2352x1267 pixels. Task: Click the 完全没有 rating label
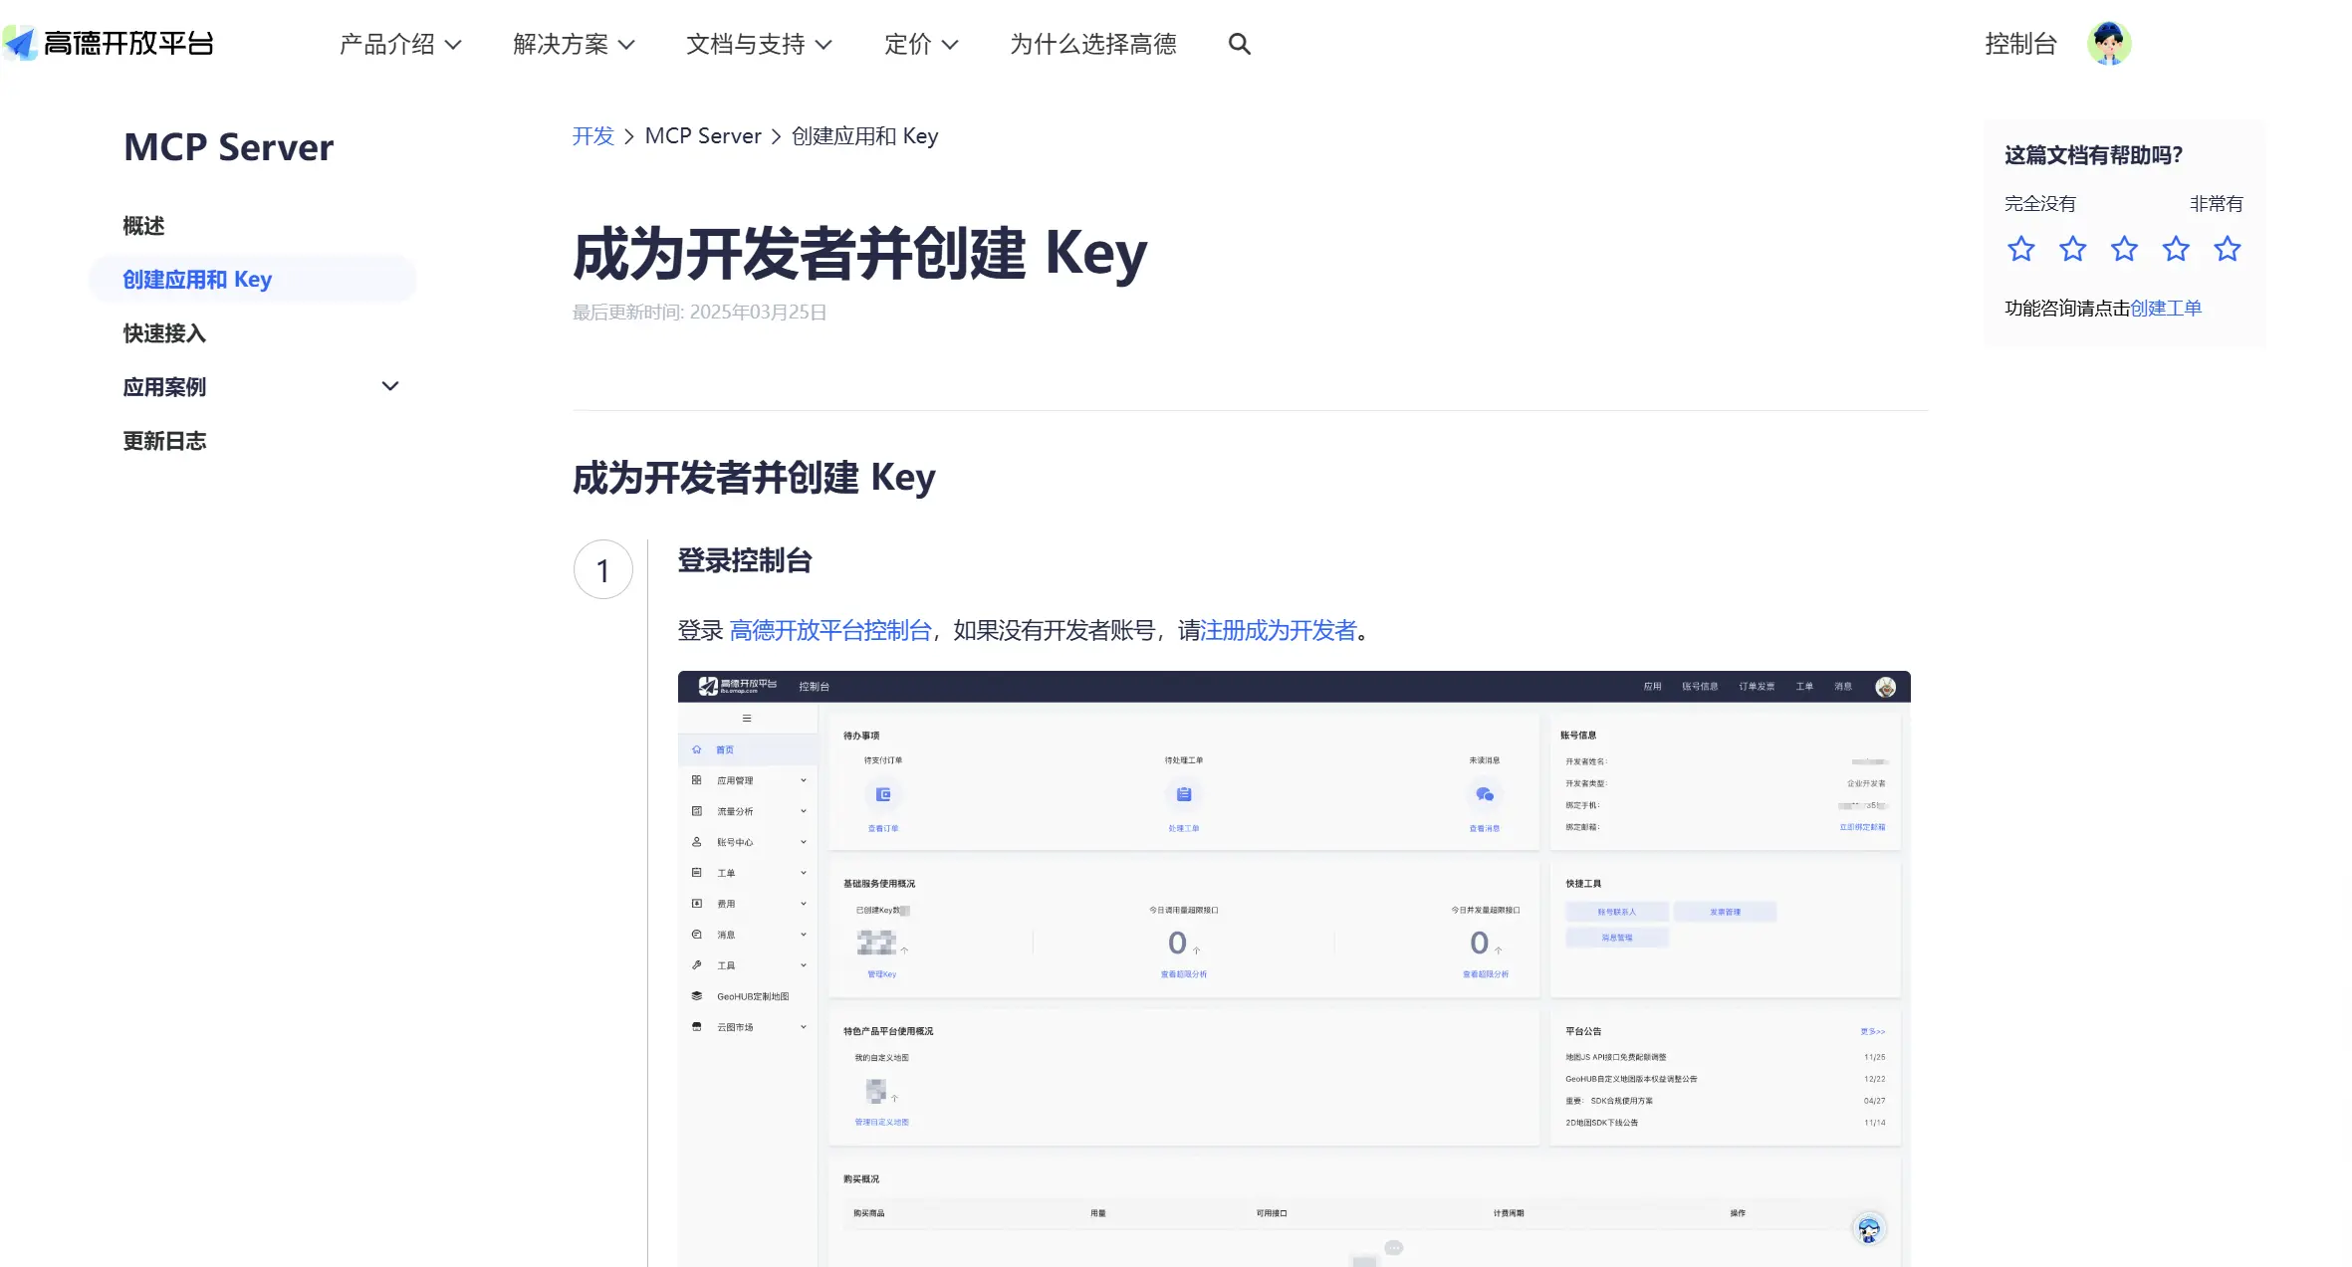[x=2039, y=204]
